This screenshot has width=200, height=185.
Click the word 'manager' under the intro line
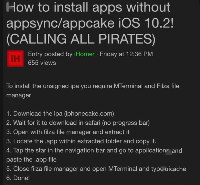click(19, 96)
